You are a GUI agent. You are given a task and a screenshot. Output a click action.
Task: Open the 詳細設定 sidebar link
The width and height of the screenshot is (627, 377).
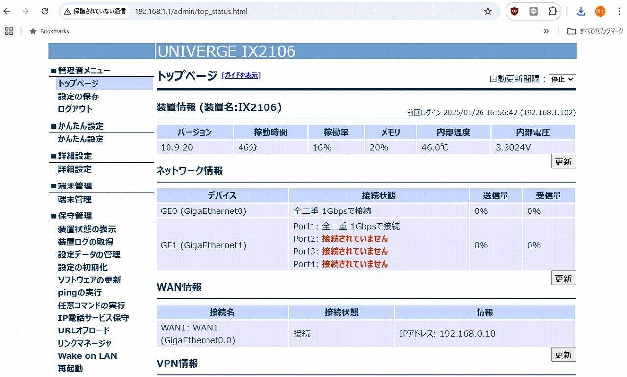[74, 169]
